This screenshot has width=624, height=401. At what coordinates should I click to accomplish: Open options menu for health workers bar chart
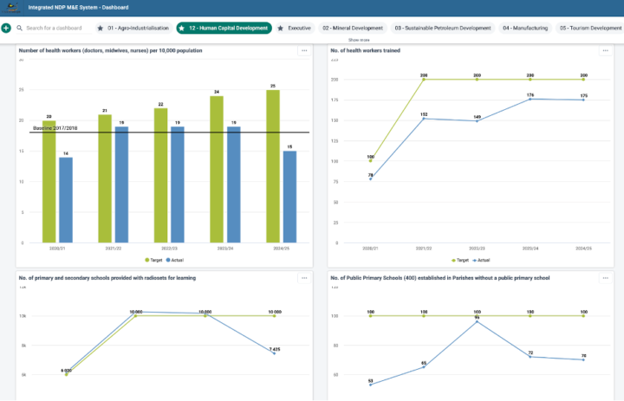click(x=303, y=51)
